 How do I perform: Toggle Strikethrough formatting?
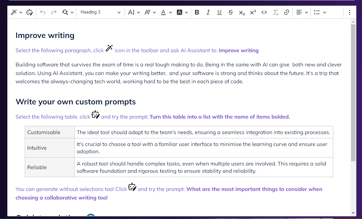click(230, 12)
